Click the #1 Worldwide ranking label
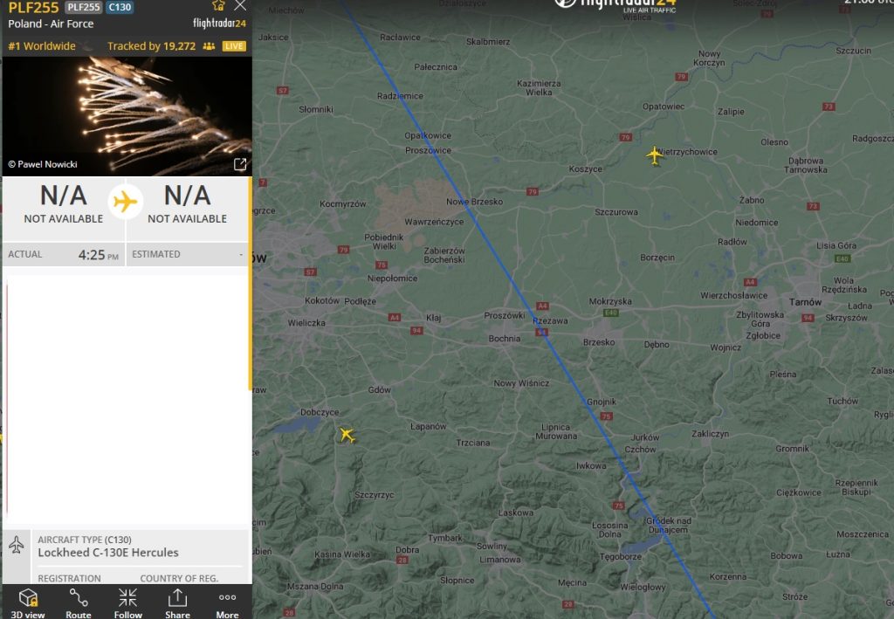The width and height of the screenshot is (894, 619). tap(42, 46)
